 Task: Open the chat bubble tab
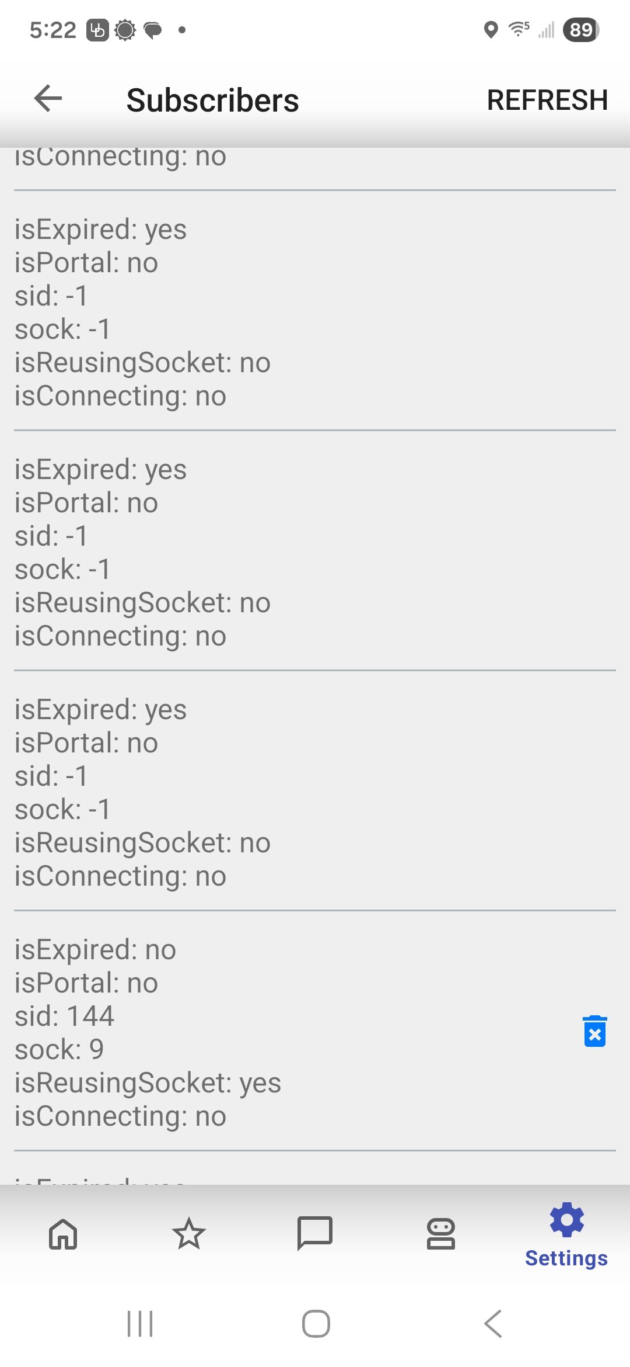[315, 1233]
